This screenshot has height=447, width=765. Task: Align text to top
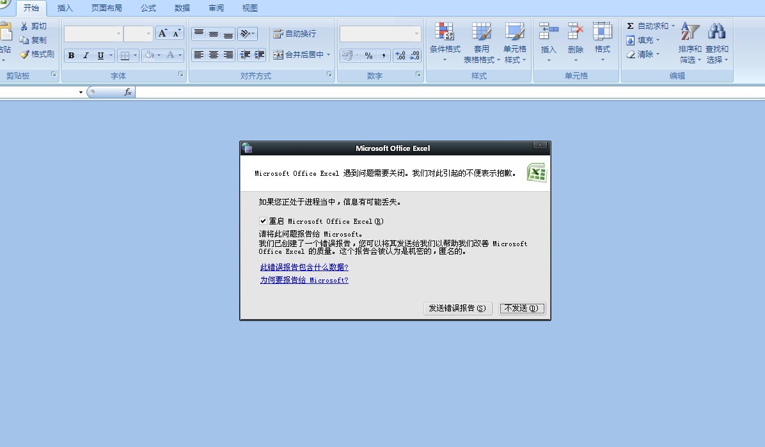click(x=198, y=33)
